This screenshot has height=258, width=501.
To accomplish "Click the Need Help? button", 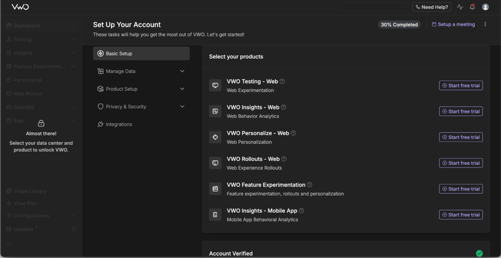I will pyautogui.click(x=432, y=7).
